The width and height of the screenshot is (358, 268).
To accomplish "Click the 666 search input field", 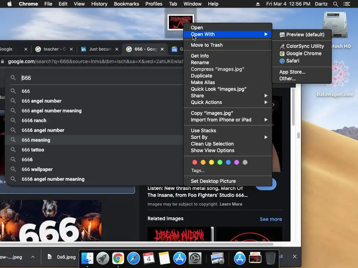I will [x=96, y=78].
